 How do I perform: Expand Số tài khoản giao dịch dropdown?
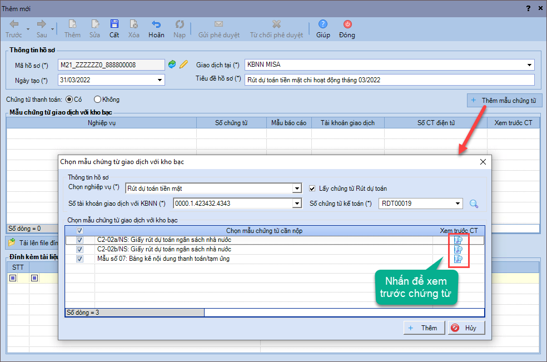[x=297, y=204]
